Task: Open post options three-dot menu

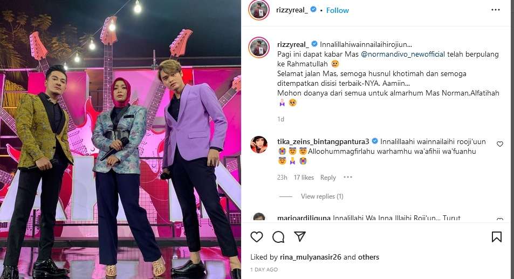Action: pyautogui.click(x=495, y=10)
